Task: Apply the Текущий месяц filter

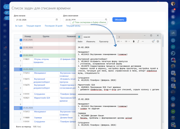Action: [73, 26]
